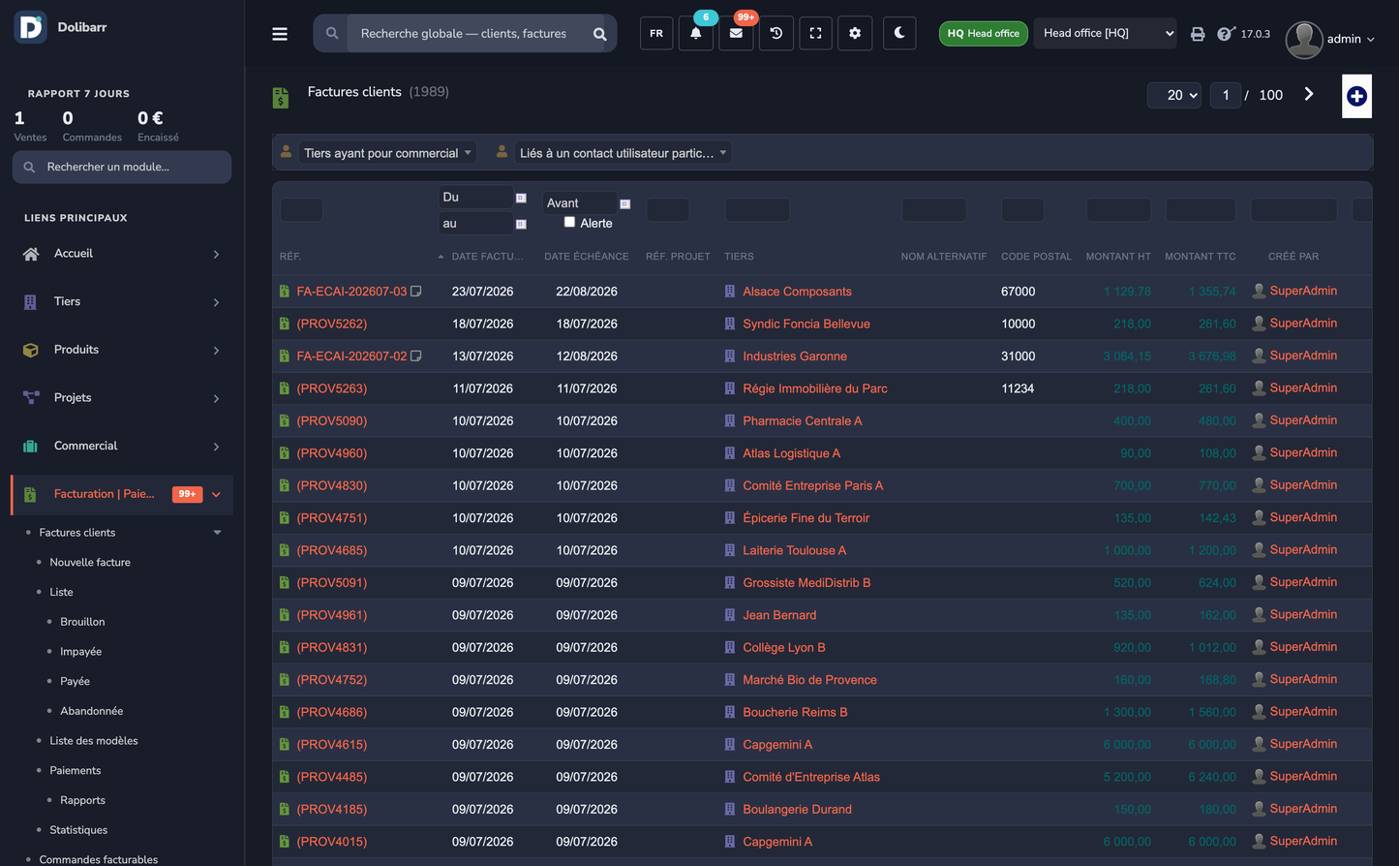Open the Liés à un contact utilisateur dropdown
1399x866 pixels.
(x=623, y=153)
